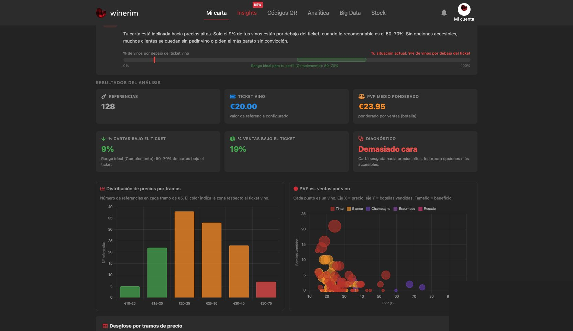Click the cartas bajo el ticket arrow icon
The image size is (573, 331).
[x=103, y=139]
